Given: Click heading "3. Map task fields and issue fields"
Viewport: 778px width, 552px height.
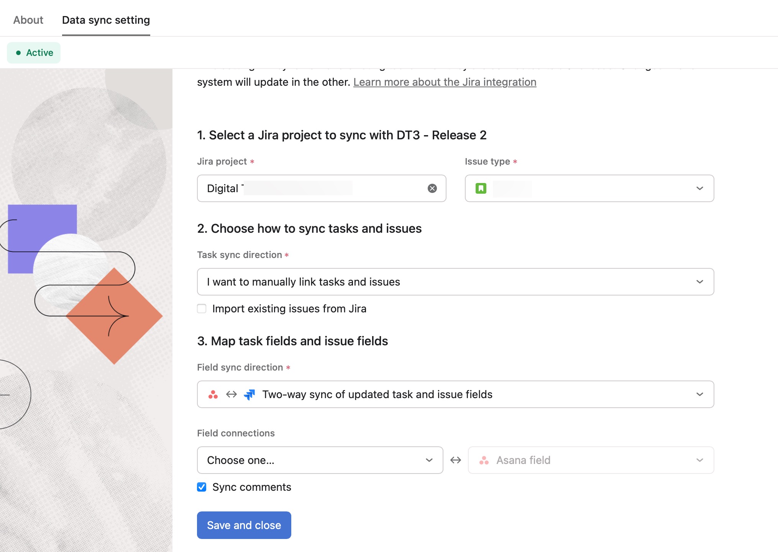Looking at the screenshot, I should (292, 341).
